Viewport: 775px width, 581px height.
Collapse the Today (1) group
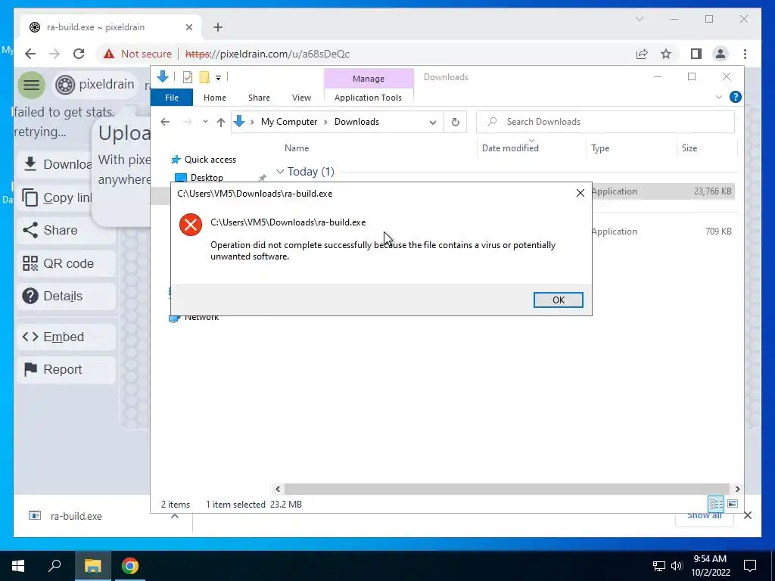(280, 172)
